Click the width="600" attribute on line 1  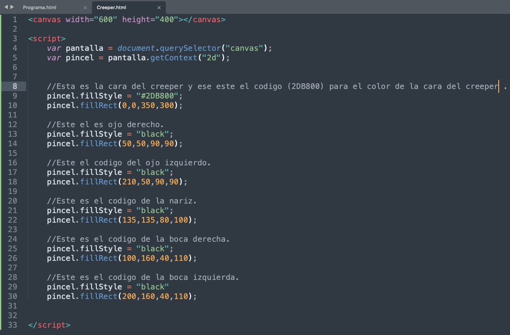point(92,20)
